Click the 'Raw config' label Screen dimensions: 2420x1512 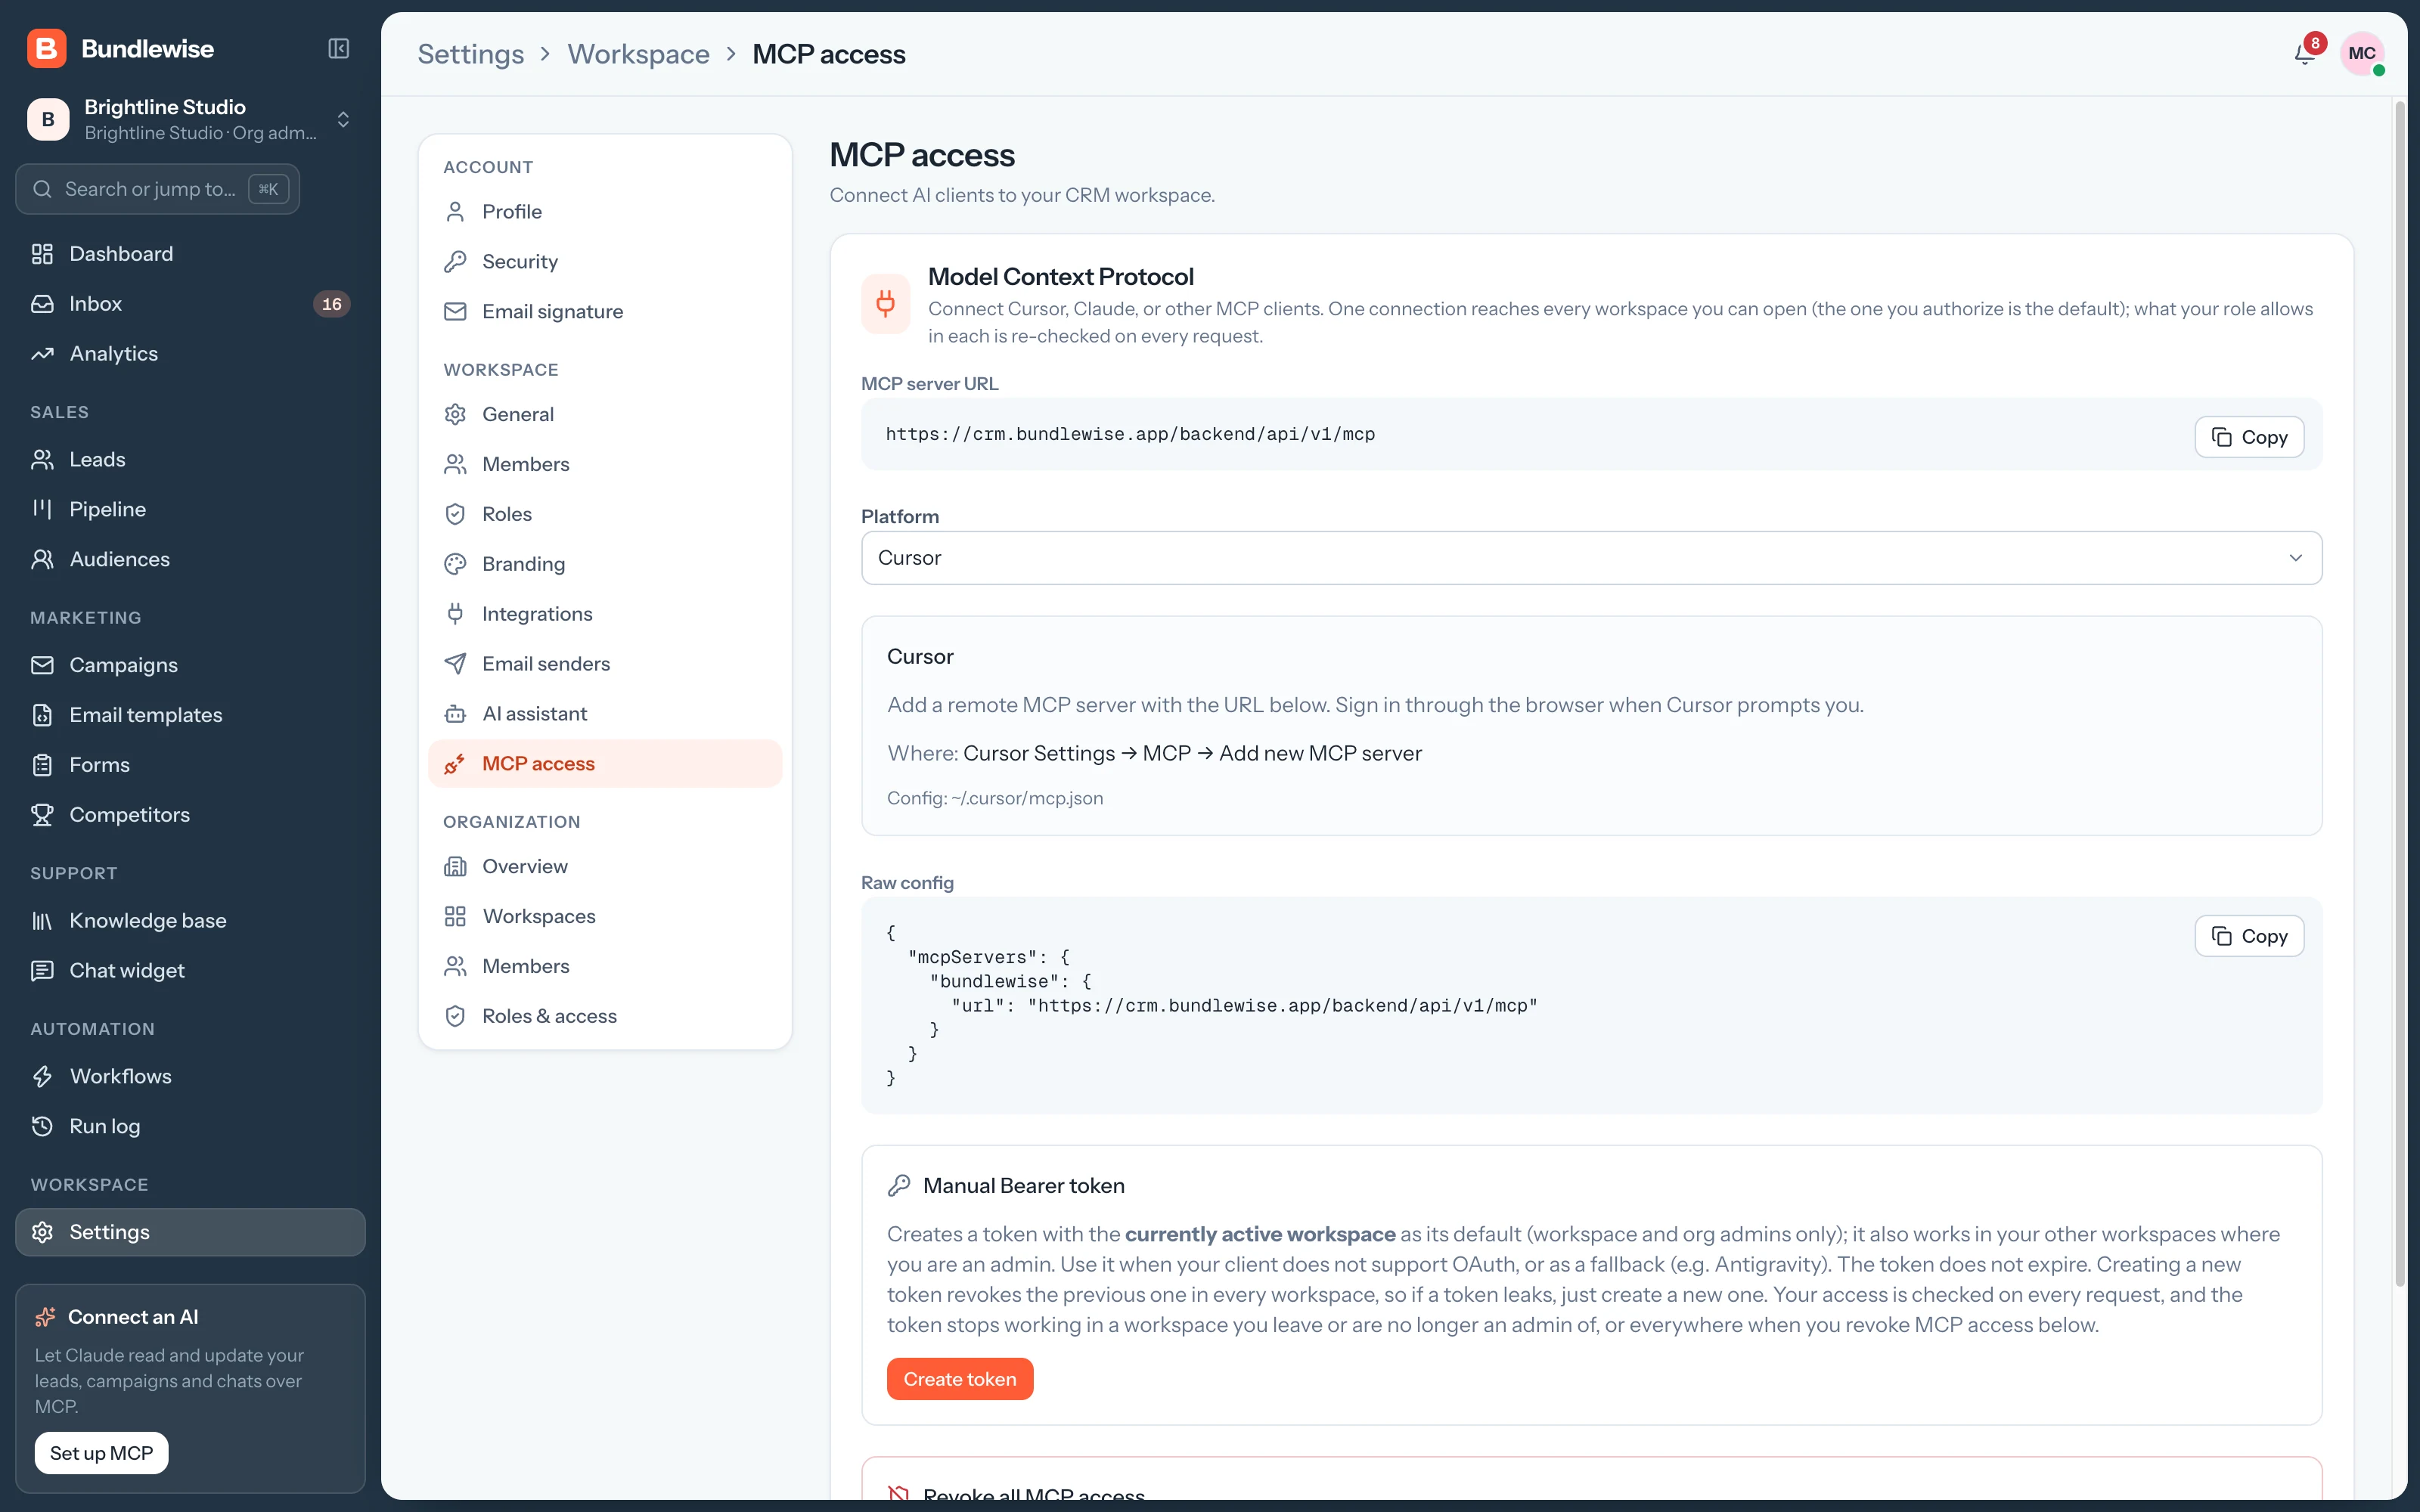[907, 883]
